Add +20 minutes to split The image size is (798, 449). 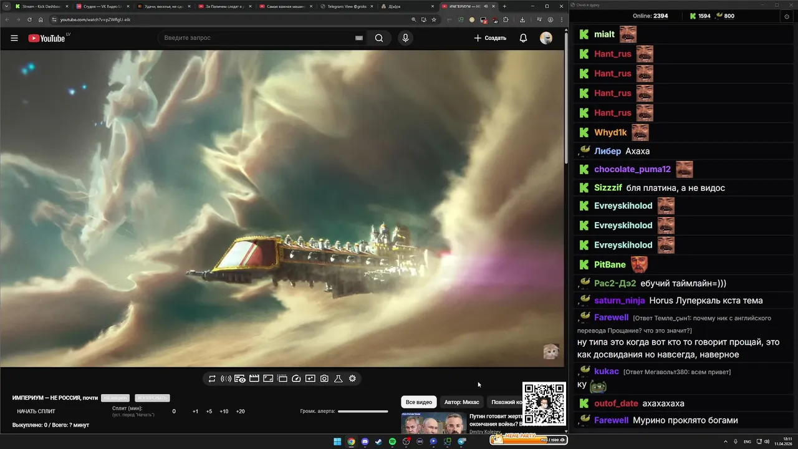point(241,412)
